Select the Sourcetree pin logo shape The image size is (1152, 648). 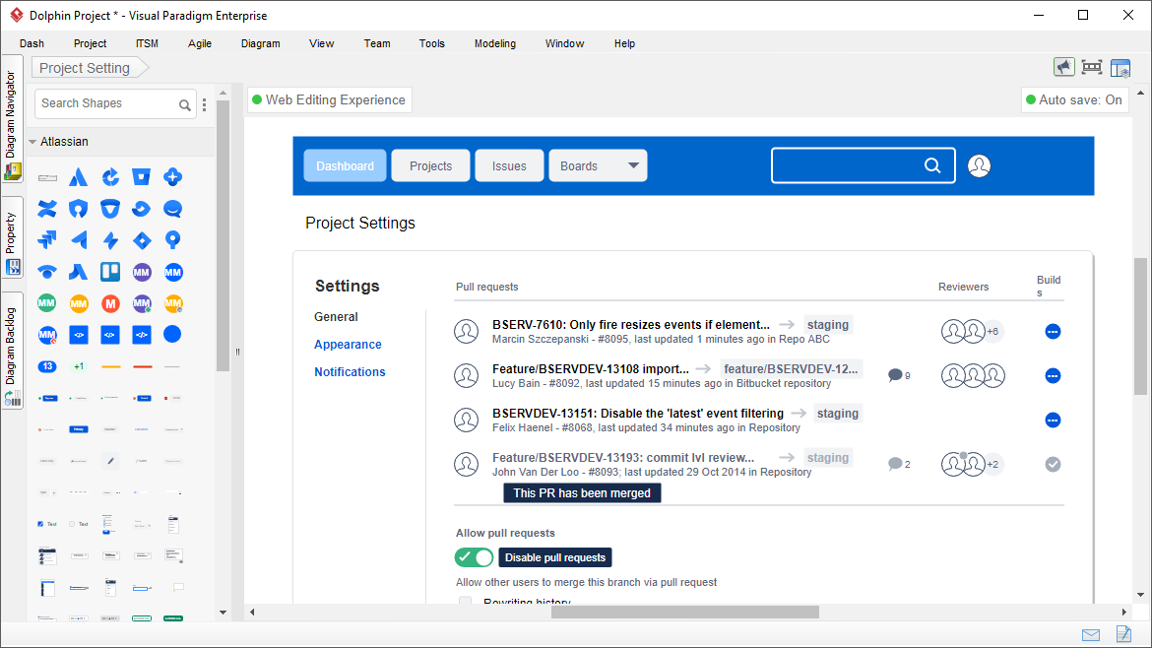point(172,240)
